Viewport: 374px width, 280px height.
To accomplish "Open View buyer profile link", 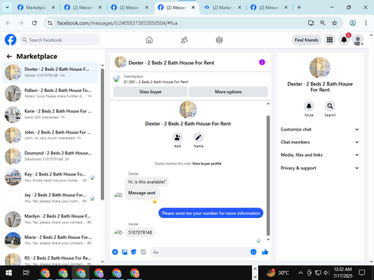I will click(206, 164).
